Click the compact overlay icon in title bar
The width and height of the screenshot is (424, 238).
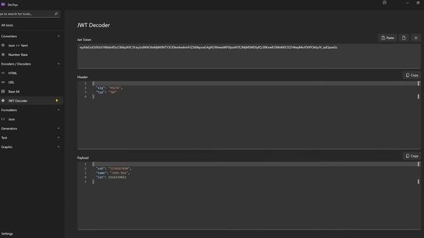384,3
